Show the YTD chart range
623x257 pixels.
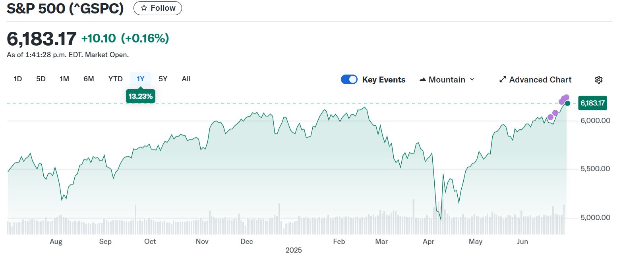pyautogui.click(x=116, y=79)
